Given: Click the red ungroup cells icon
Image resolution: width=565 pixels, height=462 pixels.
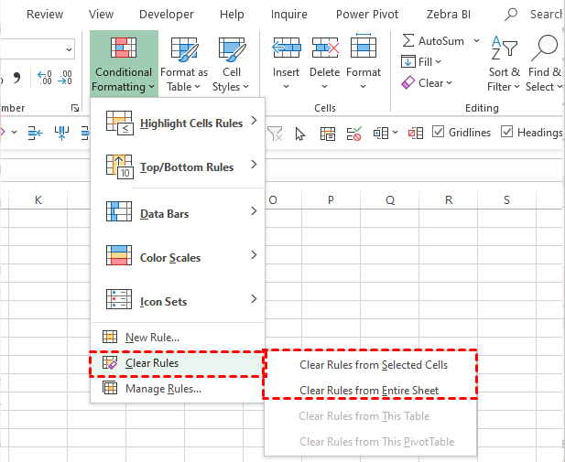Looking at the screenshot, I should pyautogui.click(x=416, y=133).
